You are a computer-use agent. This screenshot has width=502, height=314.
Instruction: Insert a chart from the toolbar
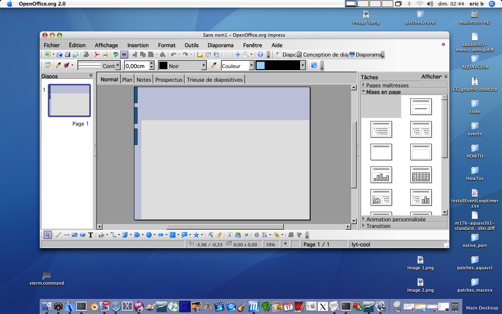click(x=200, y=54)
